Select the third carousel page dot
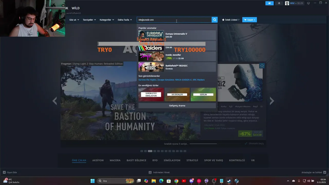329x185 pixels. 150,151
